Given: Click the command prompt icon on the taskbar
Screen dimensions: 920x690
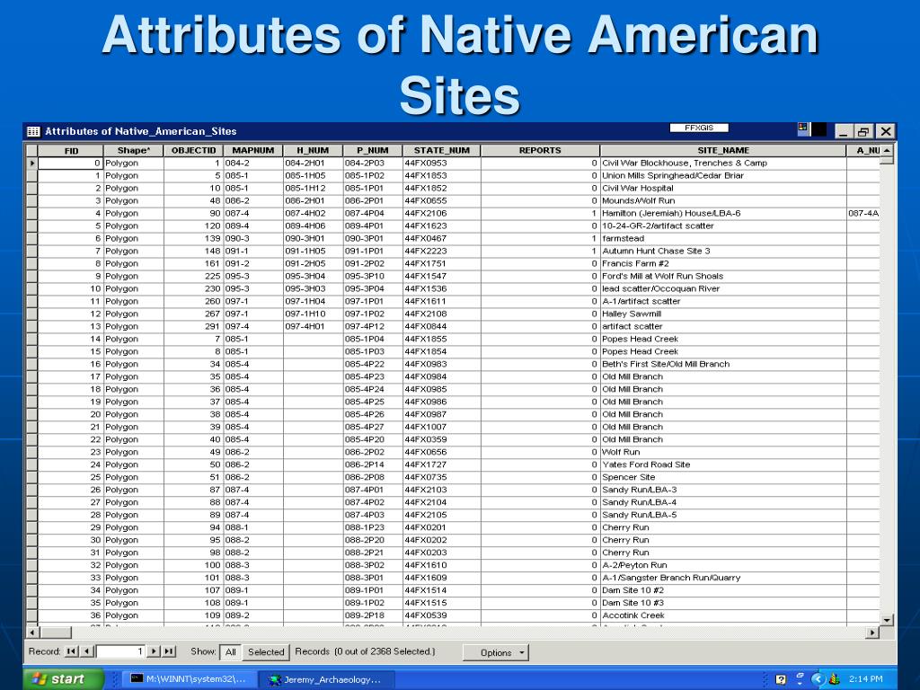Looking at the screenshot, I should 137,679.
